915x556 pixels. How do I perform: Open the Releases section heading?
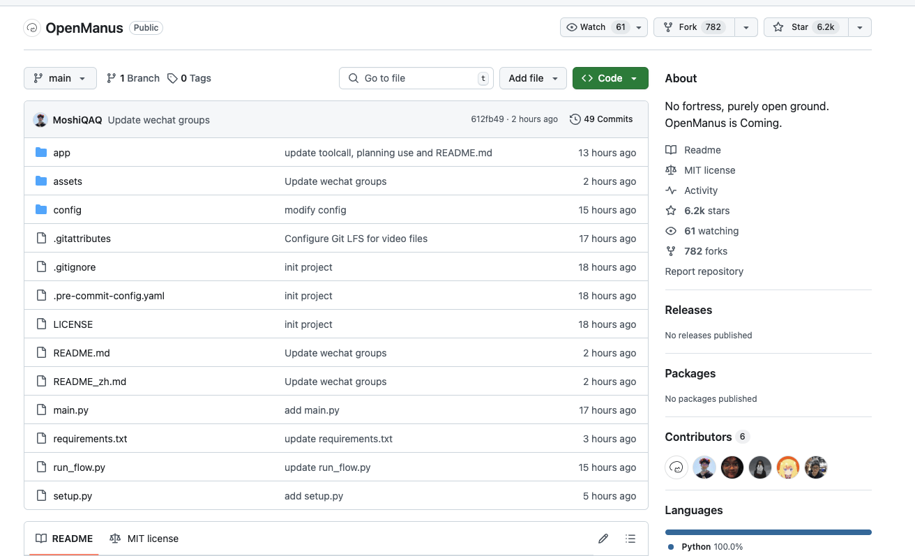pos(688,310)
